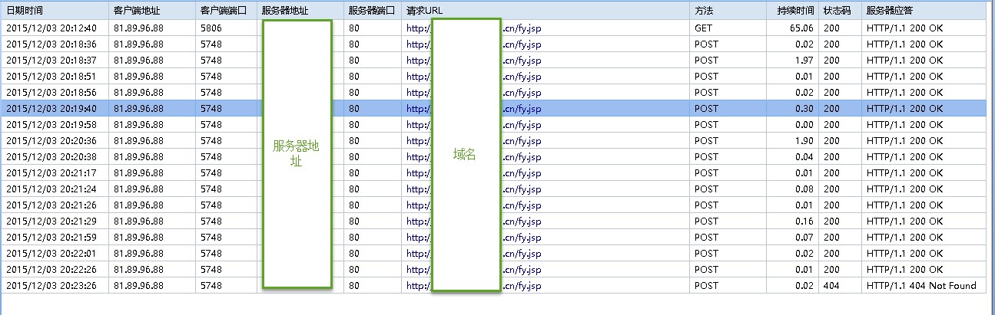Sort by the 请求URL column header

tap(546, 11)
